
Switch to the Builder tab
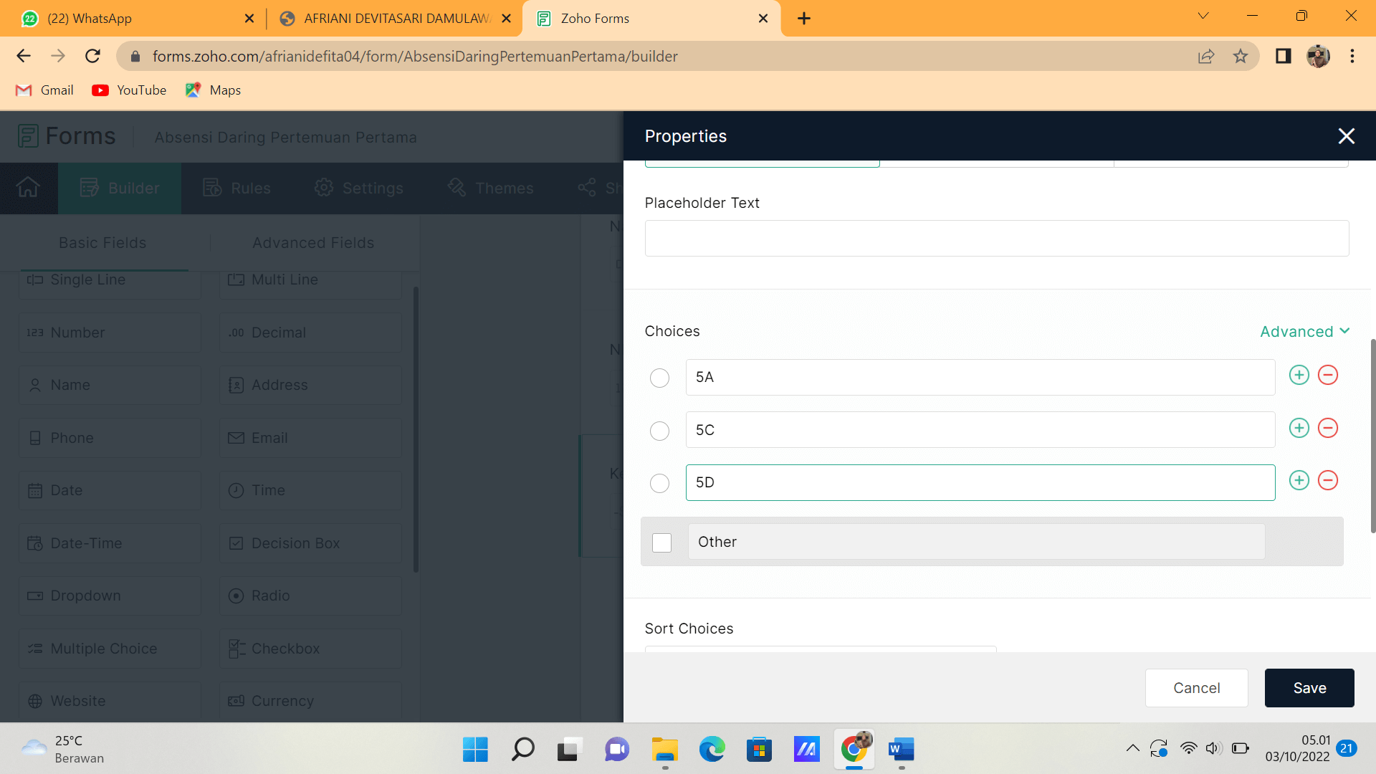click(x=119, y=188)
